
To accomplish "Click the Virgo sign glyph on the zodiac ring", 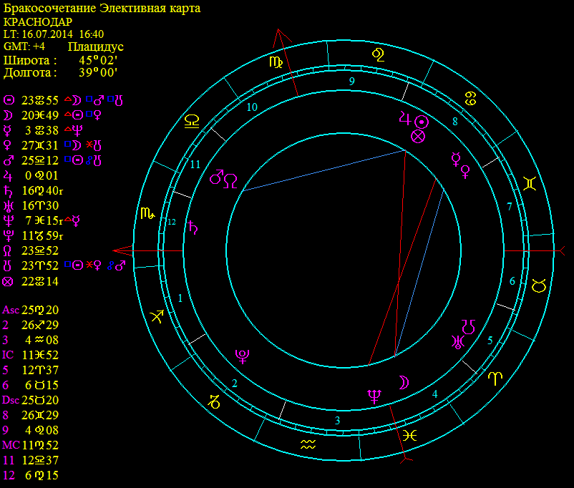I will coord(276,62).
